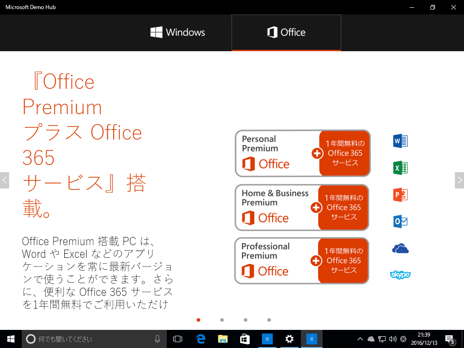Open Settings gear on the taskbar

pyautogui.click(x=289, y=339)
